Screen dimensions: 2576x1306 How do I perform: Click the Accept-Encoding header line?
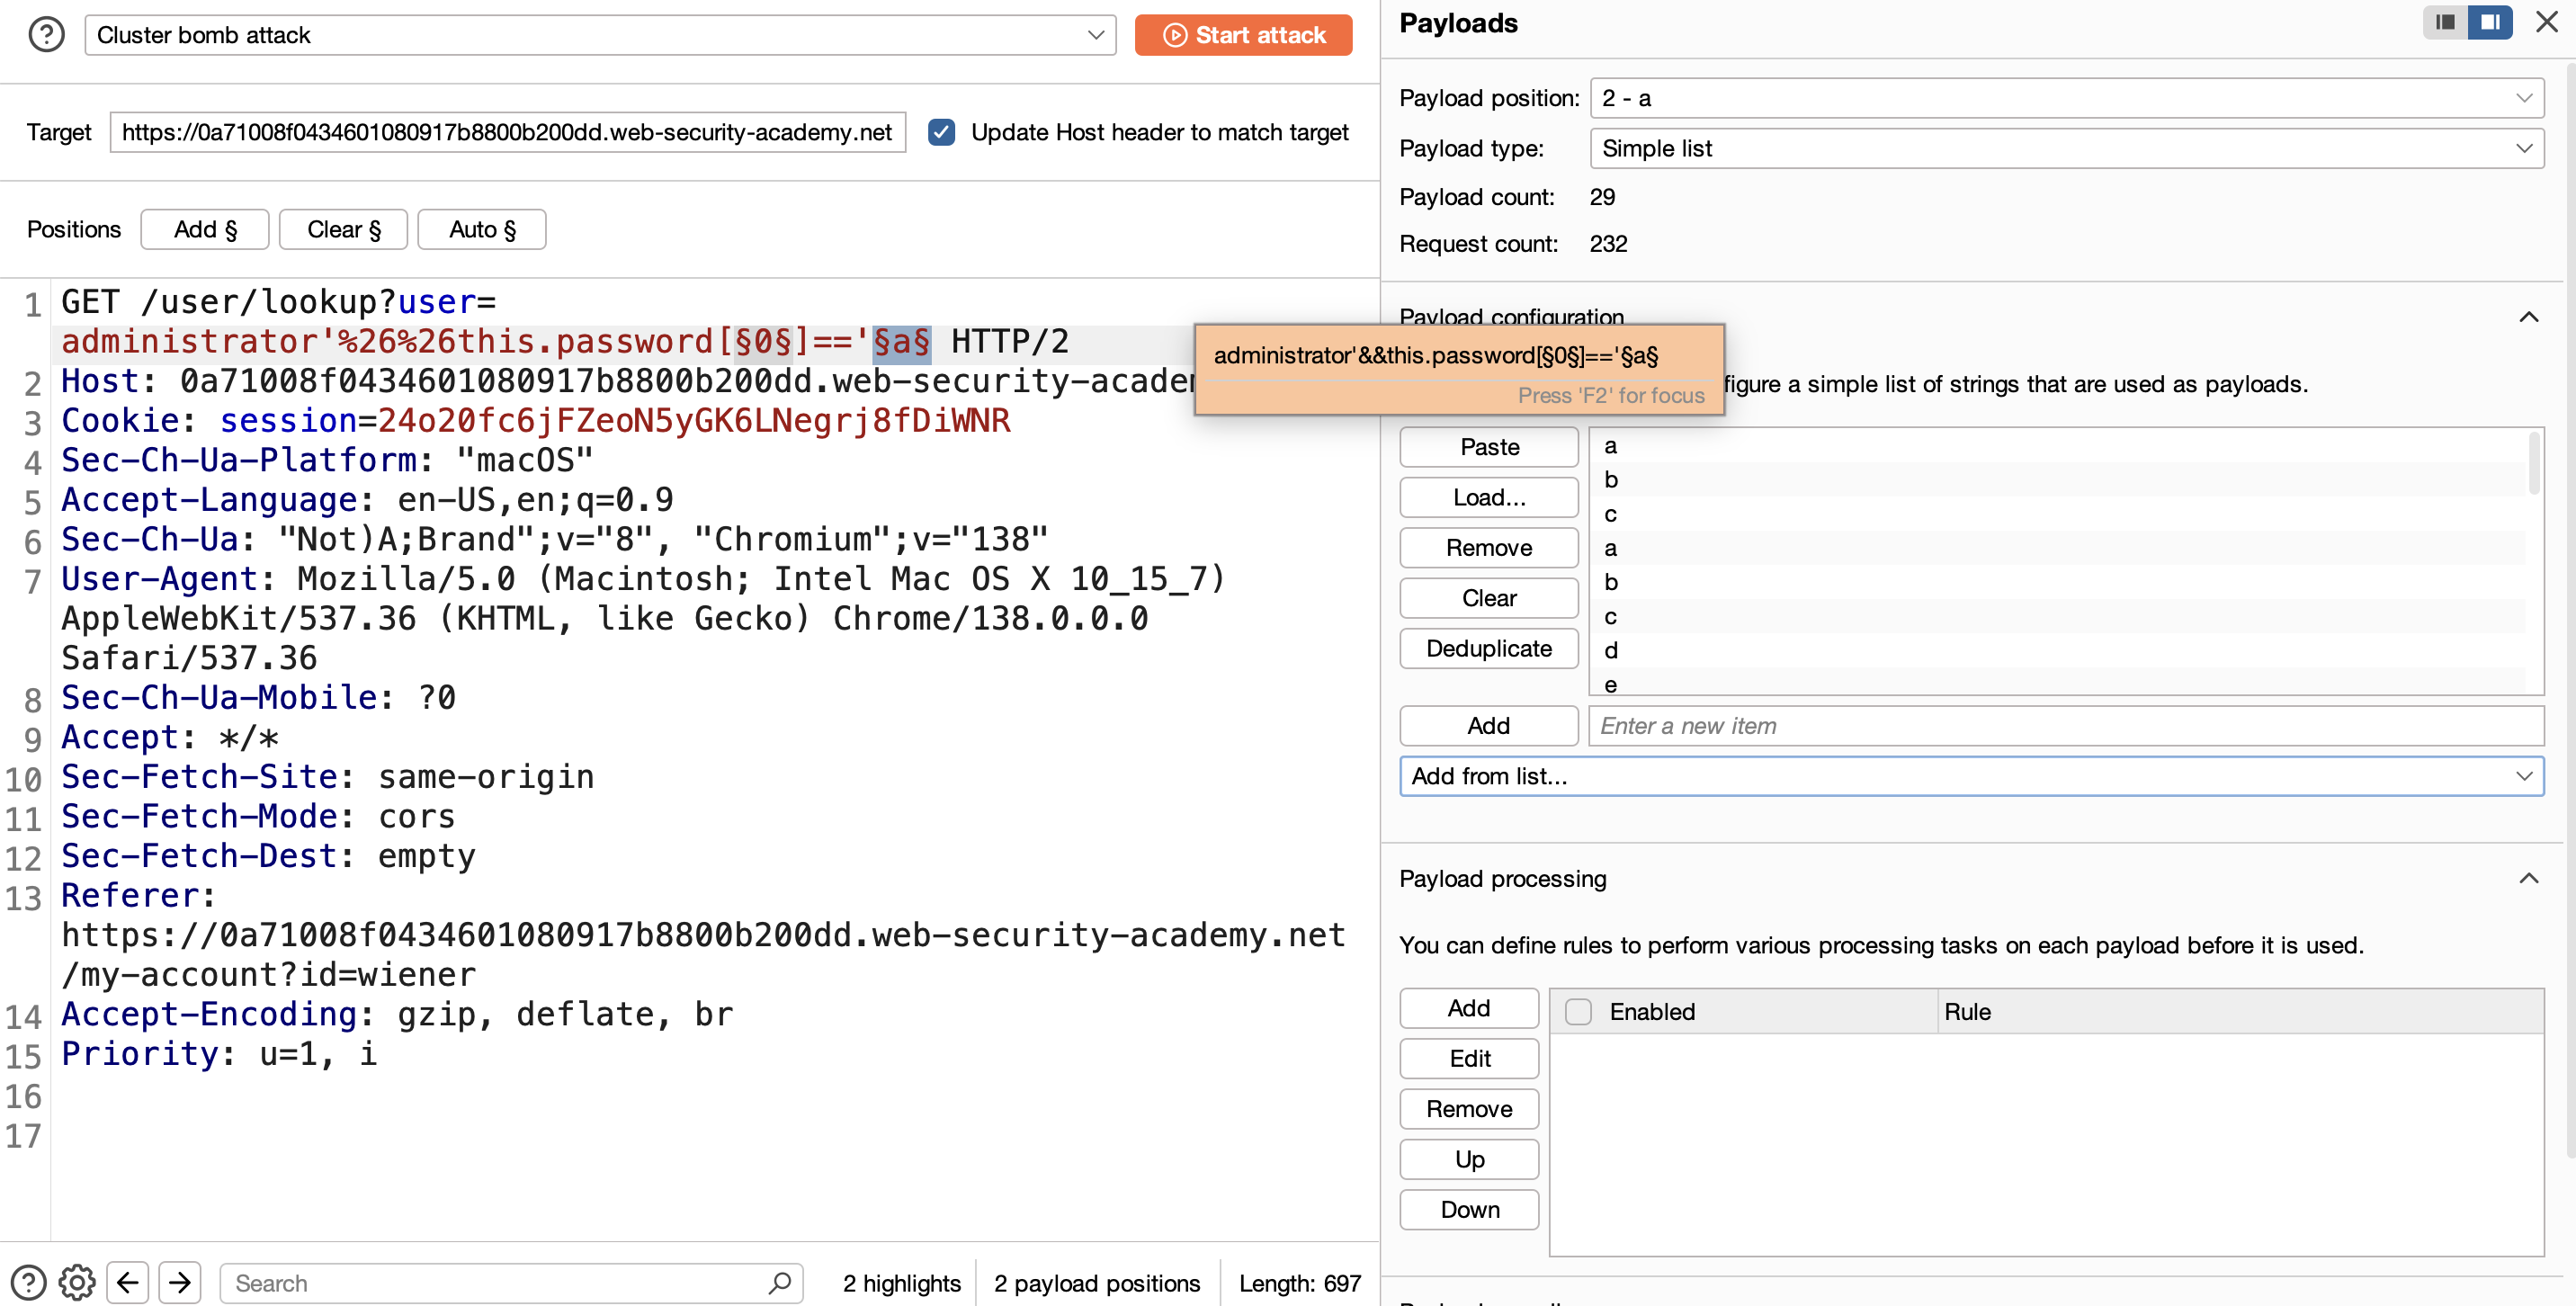click(x=397, y=1015)
